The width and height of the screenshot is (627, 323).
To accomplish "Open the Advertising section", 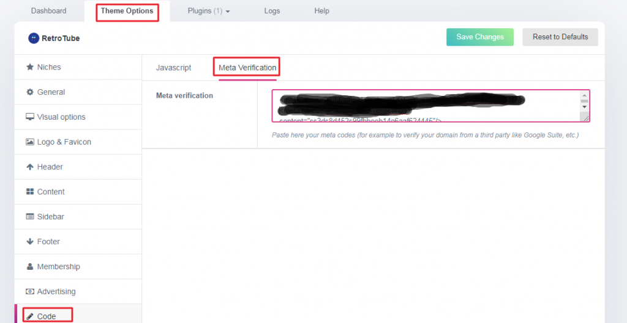I will click(56, 292).
